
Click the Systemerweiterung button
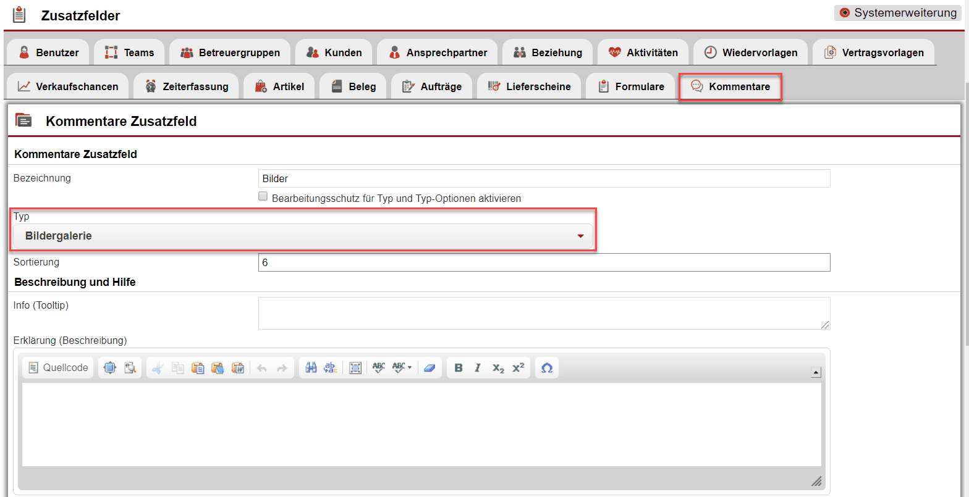pyautogui.click(x=899, y=13)
